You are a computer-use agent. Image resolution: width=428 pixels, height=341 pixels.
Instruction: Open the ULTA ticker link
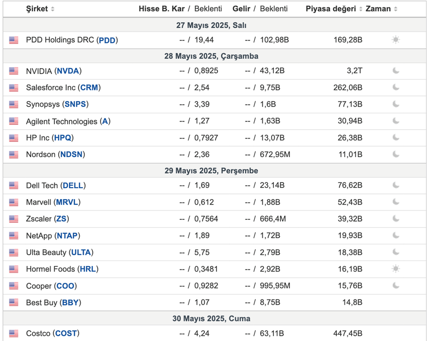click(x=81, y=252)
